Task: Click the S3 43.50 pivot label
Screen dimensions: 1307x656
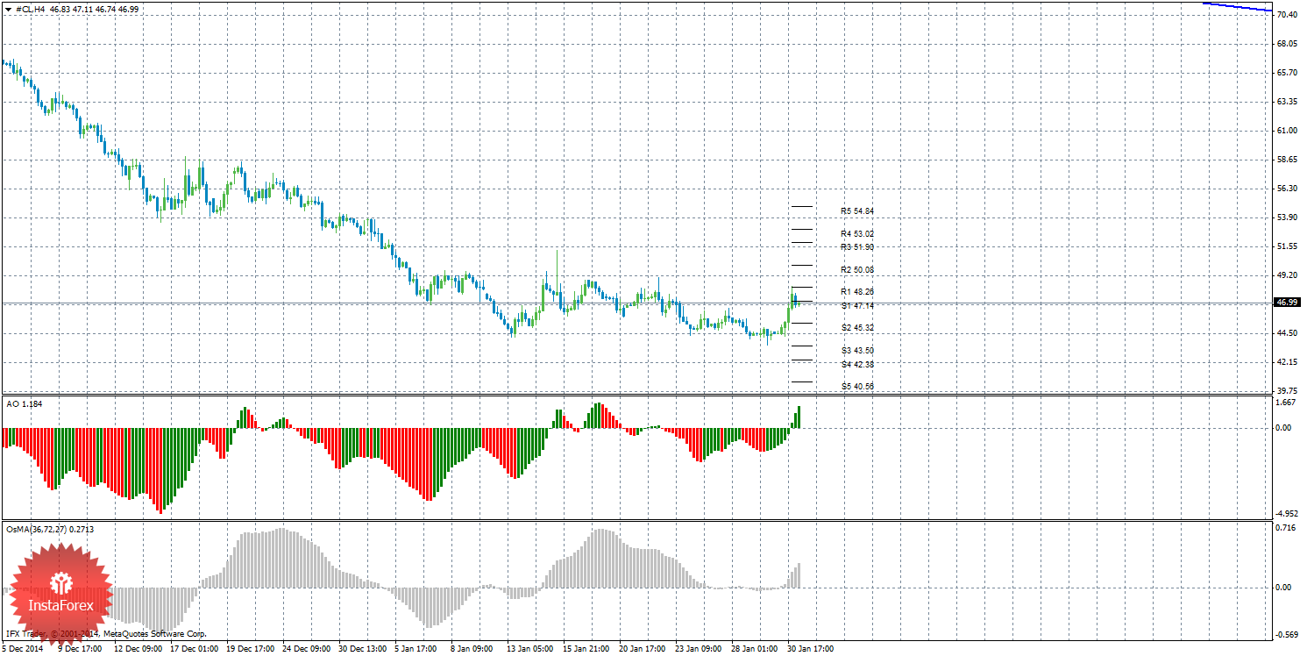Action: [x=857, y=351]
